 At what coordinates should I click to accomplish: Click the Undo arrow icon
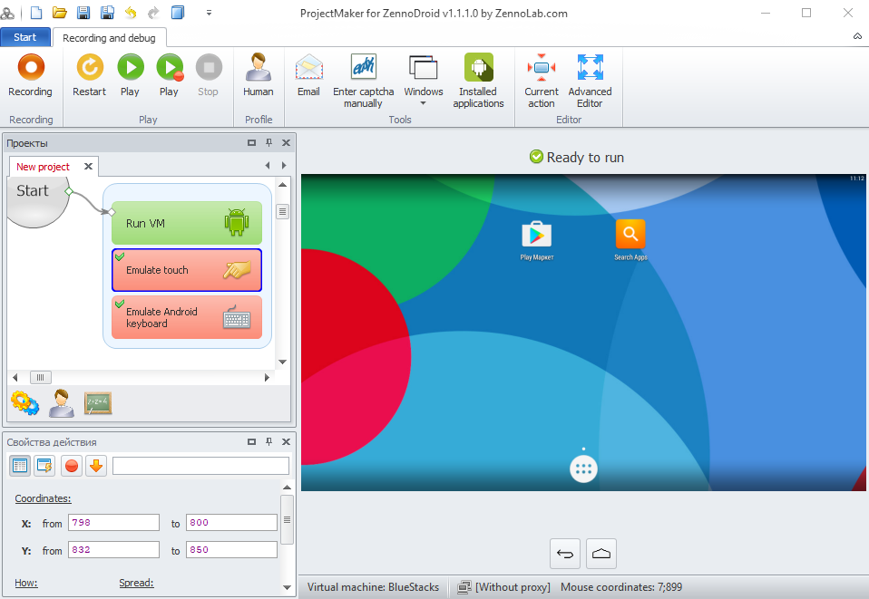pos(131,12)
